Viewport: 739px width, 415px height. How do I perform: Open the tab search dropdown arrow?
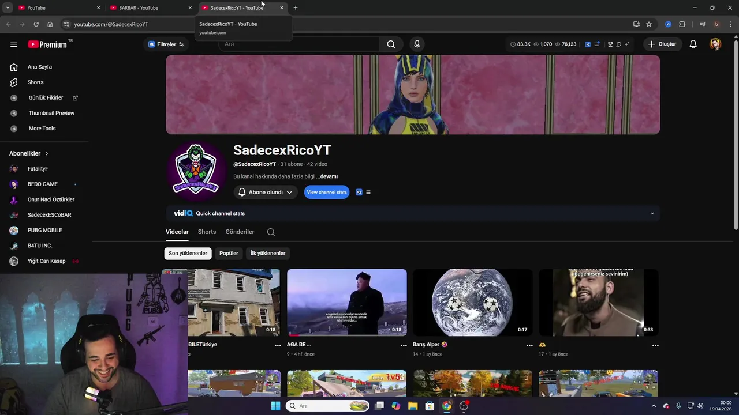[x=8, y=8]
